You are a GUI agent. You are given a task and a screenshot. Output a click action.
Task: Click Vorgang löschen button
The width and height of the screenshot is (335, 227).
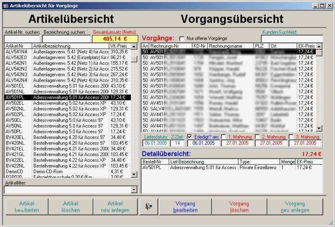coord(239,207)
